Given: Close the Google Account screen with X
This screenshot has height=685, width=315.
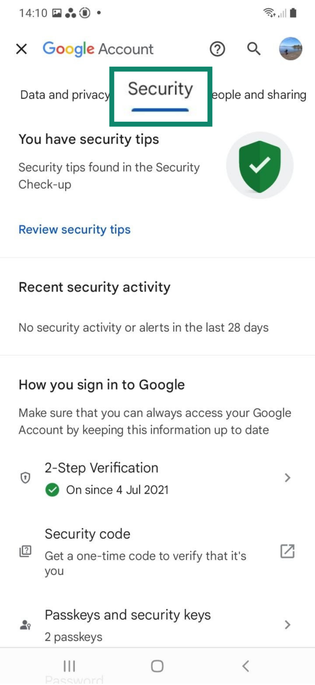Looking at the screenshot, I should tap(21, 49).
